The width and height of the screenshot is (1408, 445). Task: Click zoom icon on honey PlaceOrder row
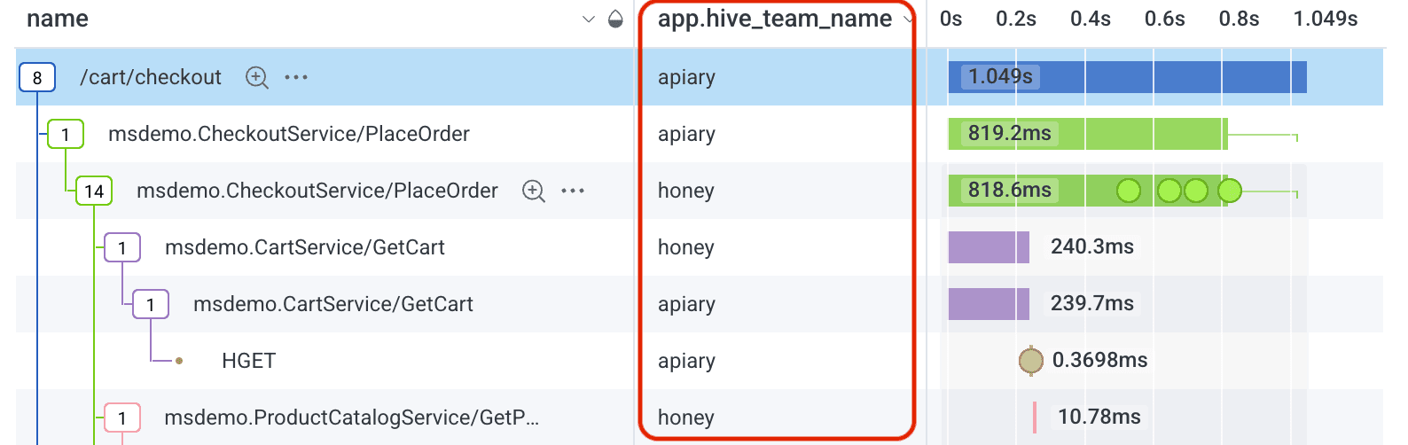pyautogui.click(x=534, y=191)
